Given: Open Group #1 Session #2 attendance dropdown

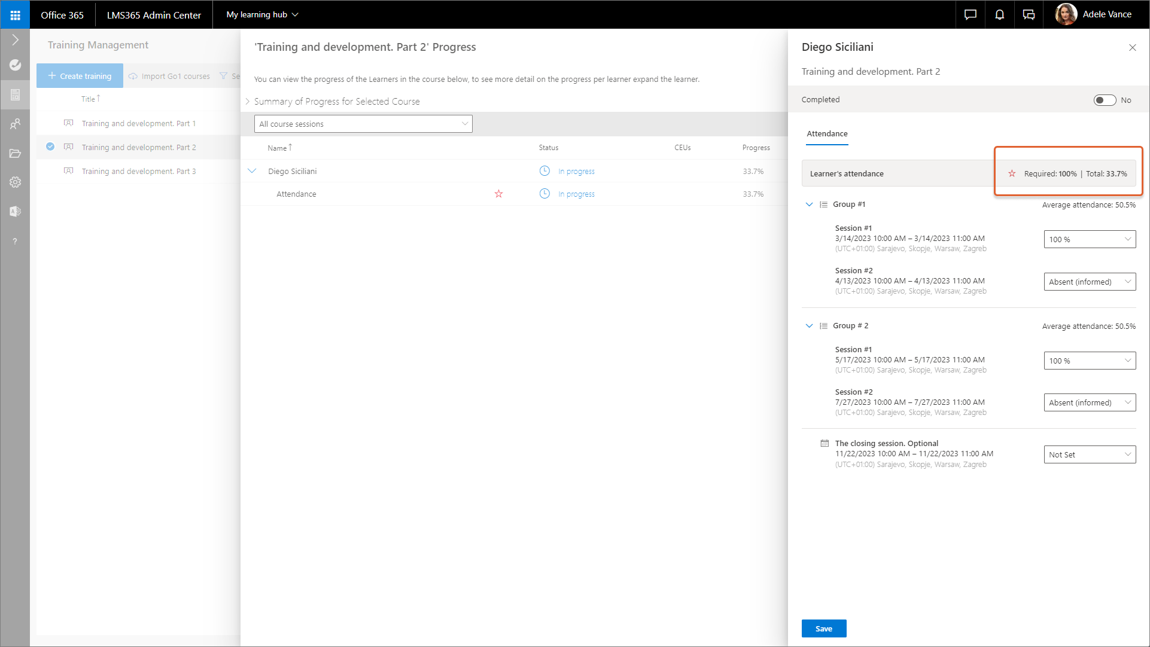Looking at the screenshot, I should (1089, 282).
